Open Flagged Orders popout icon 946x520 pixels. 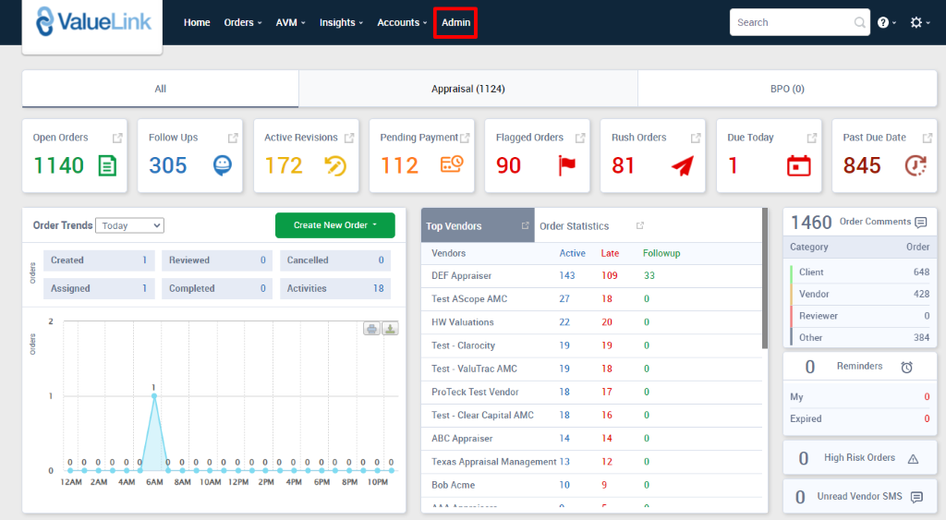click(580, 139)
